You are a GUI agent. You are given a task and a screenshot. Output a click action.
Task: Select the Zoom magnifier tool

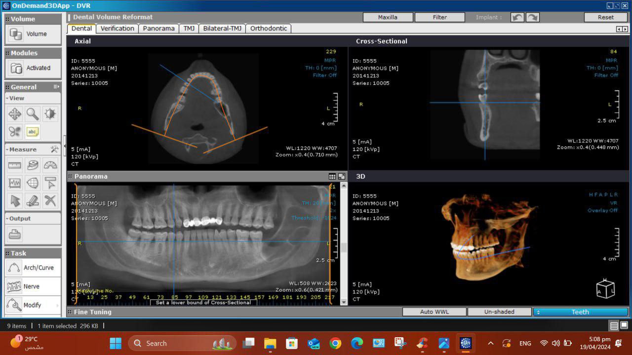(x=33, y=114)
